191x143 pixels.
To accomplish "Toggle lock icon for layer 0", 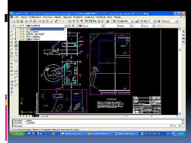I will pyautogui.click(x=27, y=29).
